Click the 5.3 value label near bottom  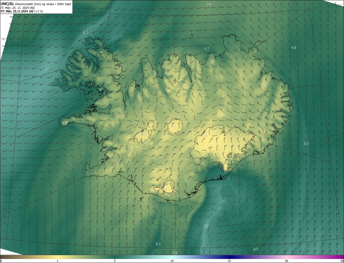158,244
